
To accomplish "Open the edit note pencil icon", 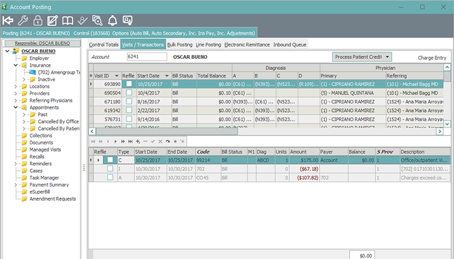I will (53, 20).
